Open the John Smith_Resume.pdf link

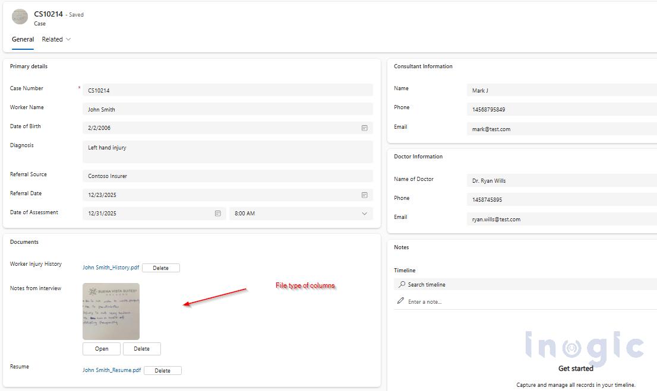(x=110, y=370)
